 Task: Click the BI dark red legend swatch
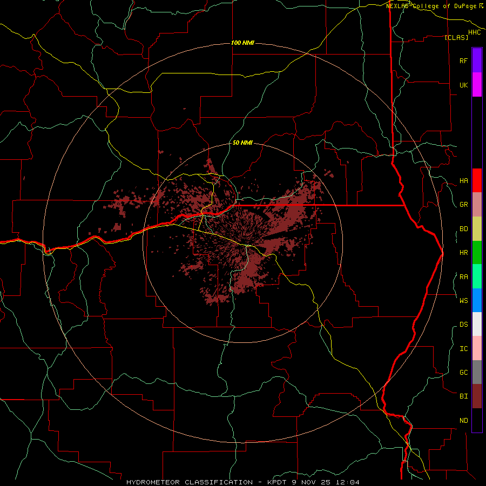[477, 396]
